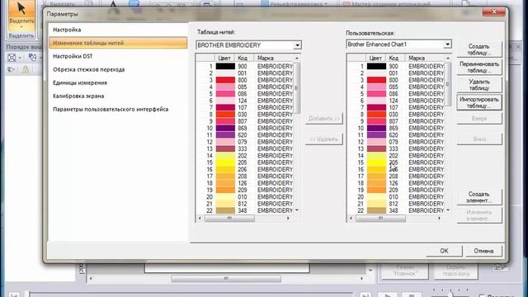Click Удалить таблицу button

coord(478,85)
